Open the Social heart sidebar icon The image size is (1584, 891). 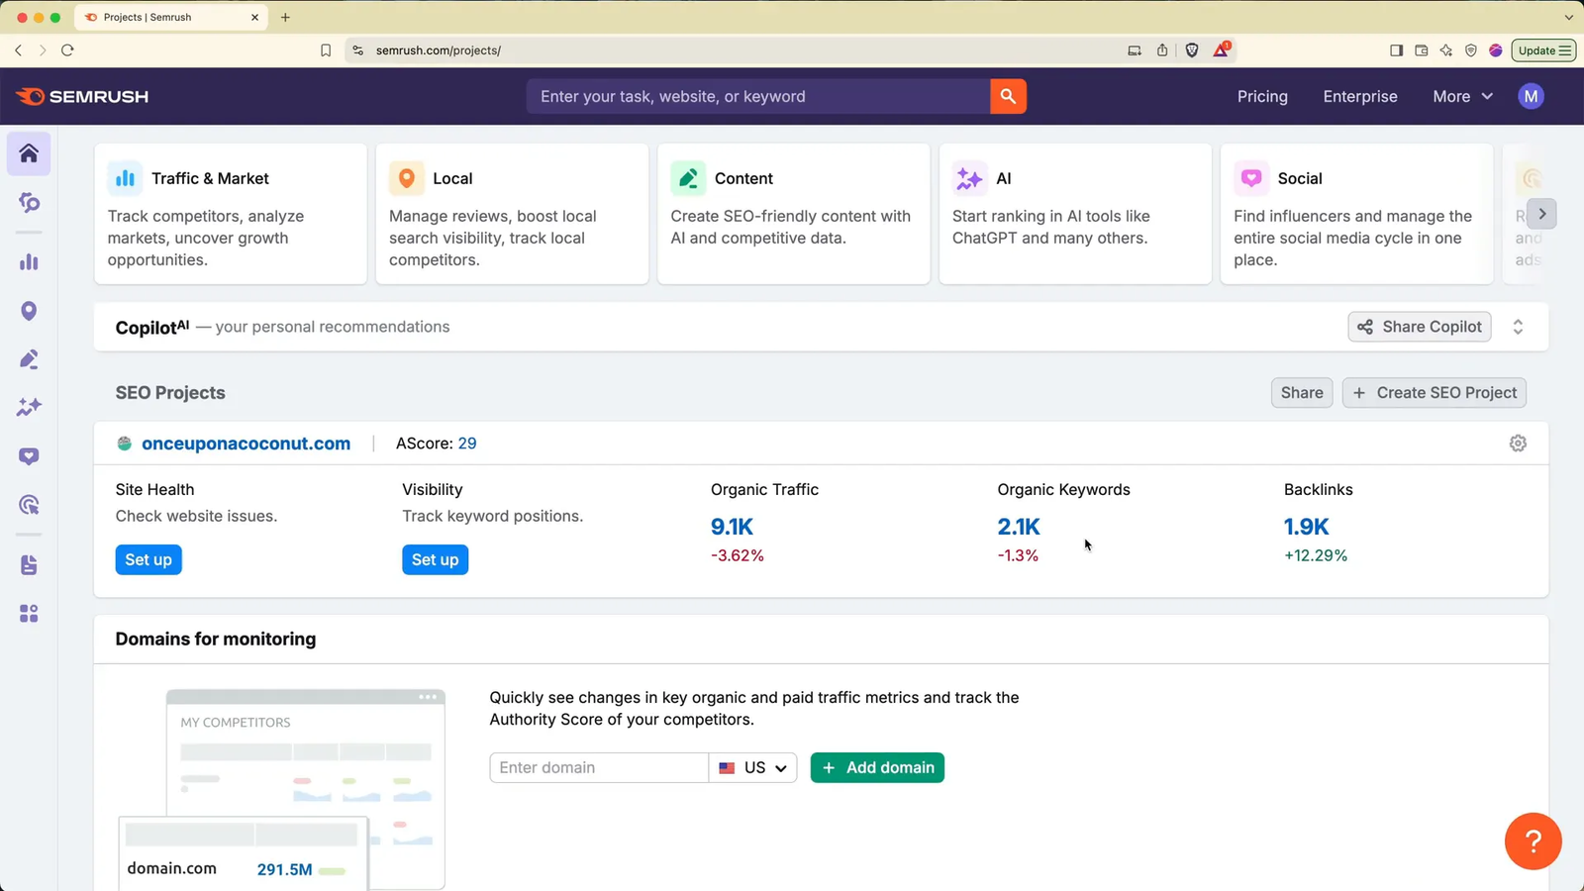[x=29, y=456]
